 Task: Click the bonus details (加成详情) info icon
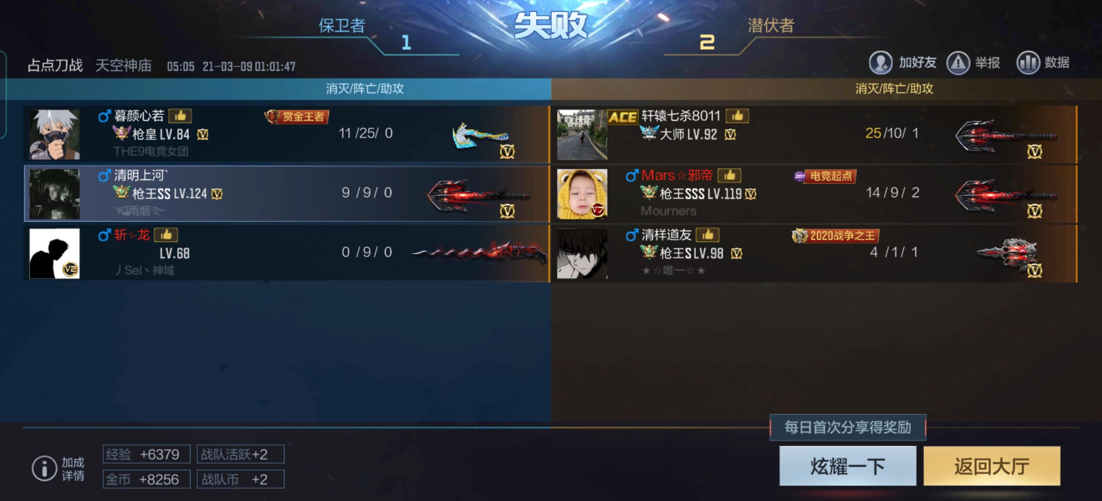[44, 468]
